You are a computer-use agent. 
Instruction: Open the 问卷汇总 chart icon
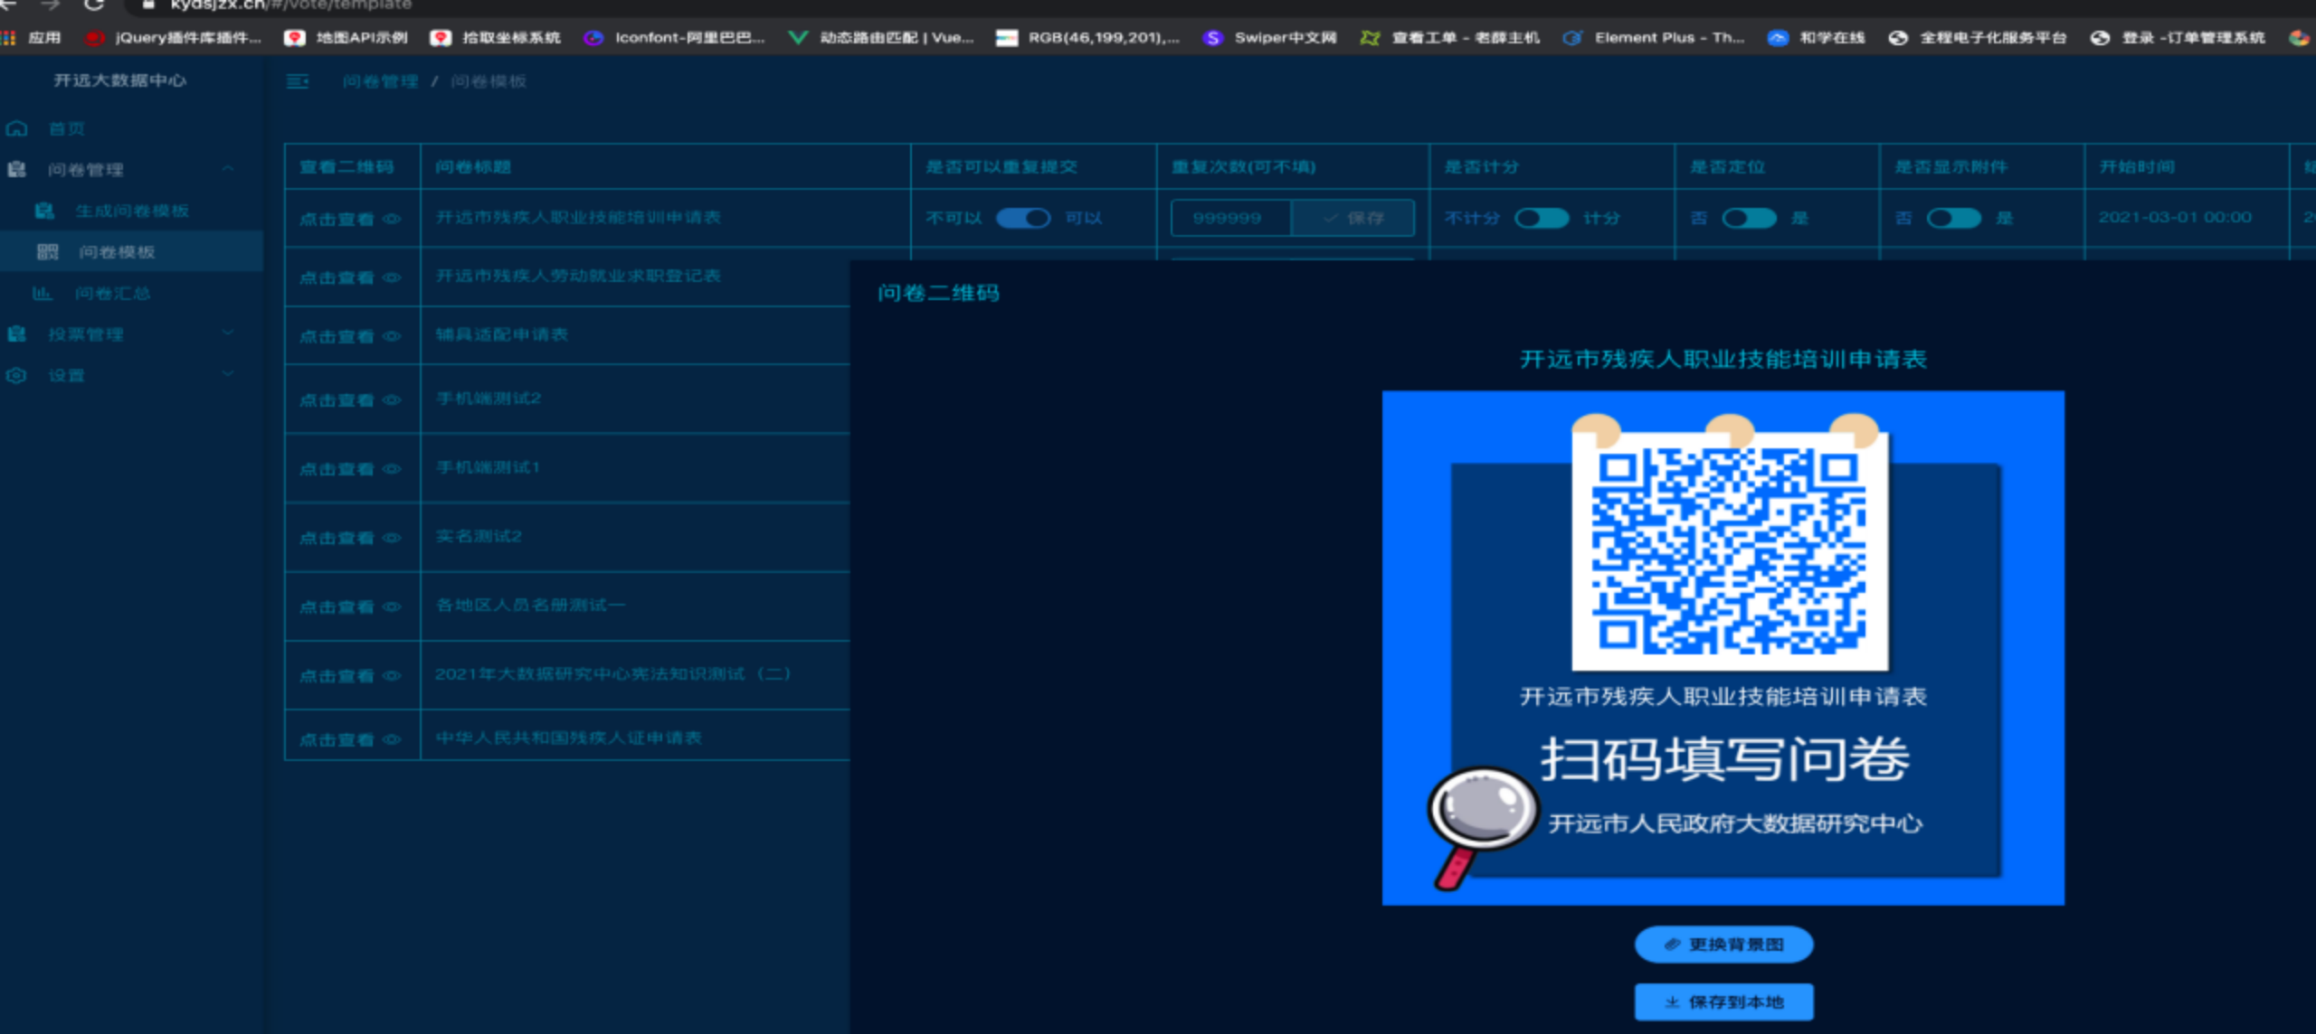(43, 293)
